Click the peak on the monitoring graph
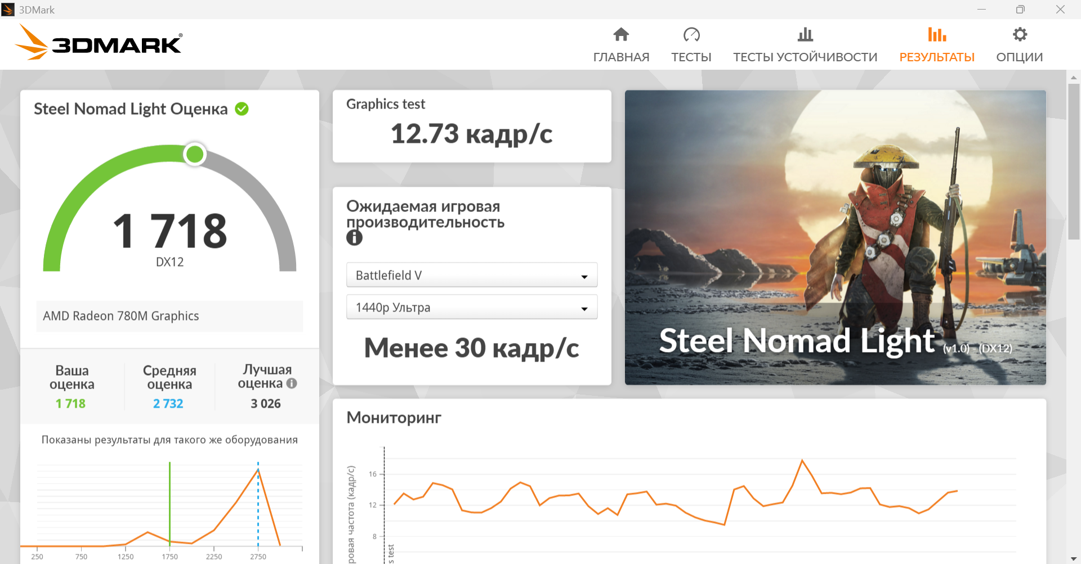 [802, 460]
